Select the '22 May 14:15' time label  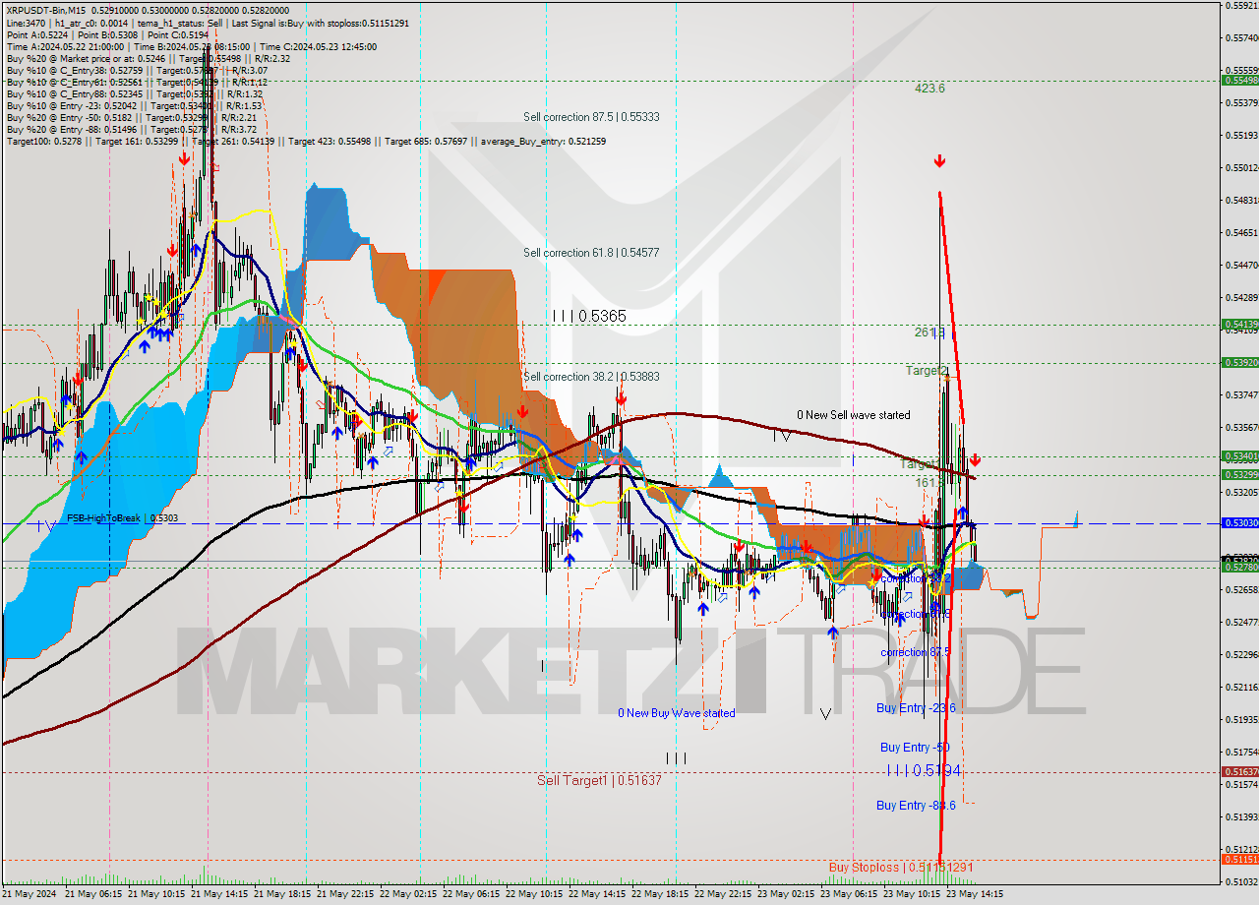(x=598, y=894)
